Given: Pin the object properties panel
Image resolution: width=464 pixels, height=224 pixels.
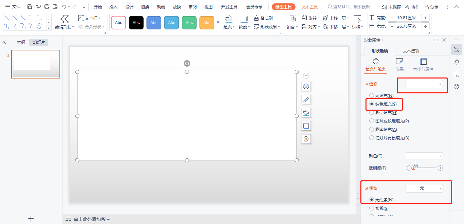Looking at the screenshot, I should click(436, 40).
